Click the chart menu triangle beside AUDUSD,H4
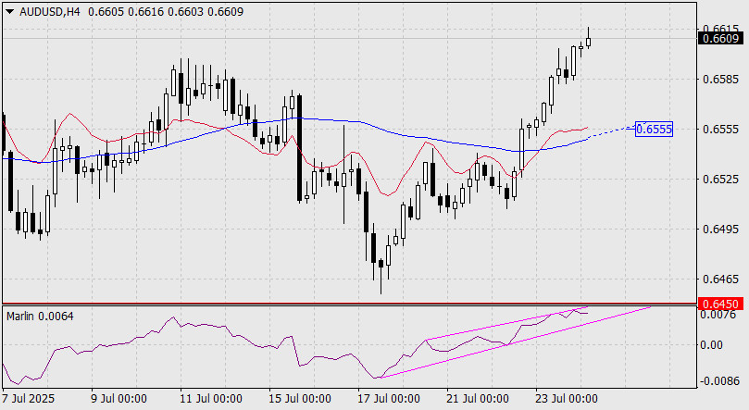Screen dimensions: 749x410 point(9,12)
